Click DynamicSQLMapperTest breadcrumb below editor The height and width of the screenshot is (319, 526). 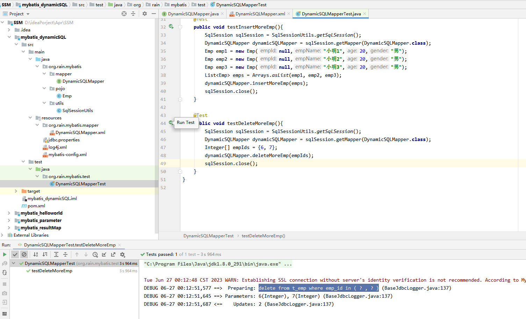pyautogui.click(x=208, y=236)
